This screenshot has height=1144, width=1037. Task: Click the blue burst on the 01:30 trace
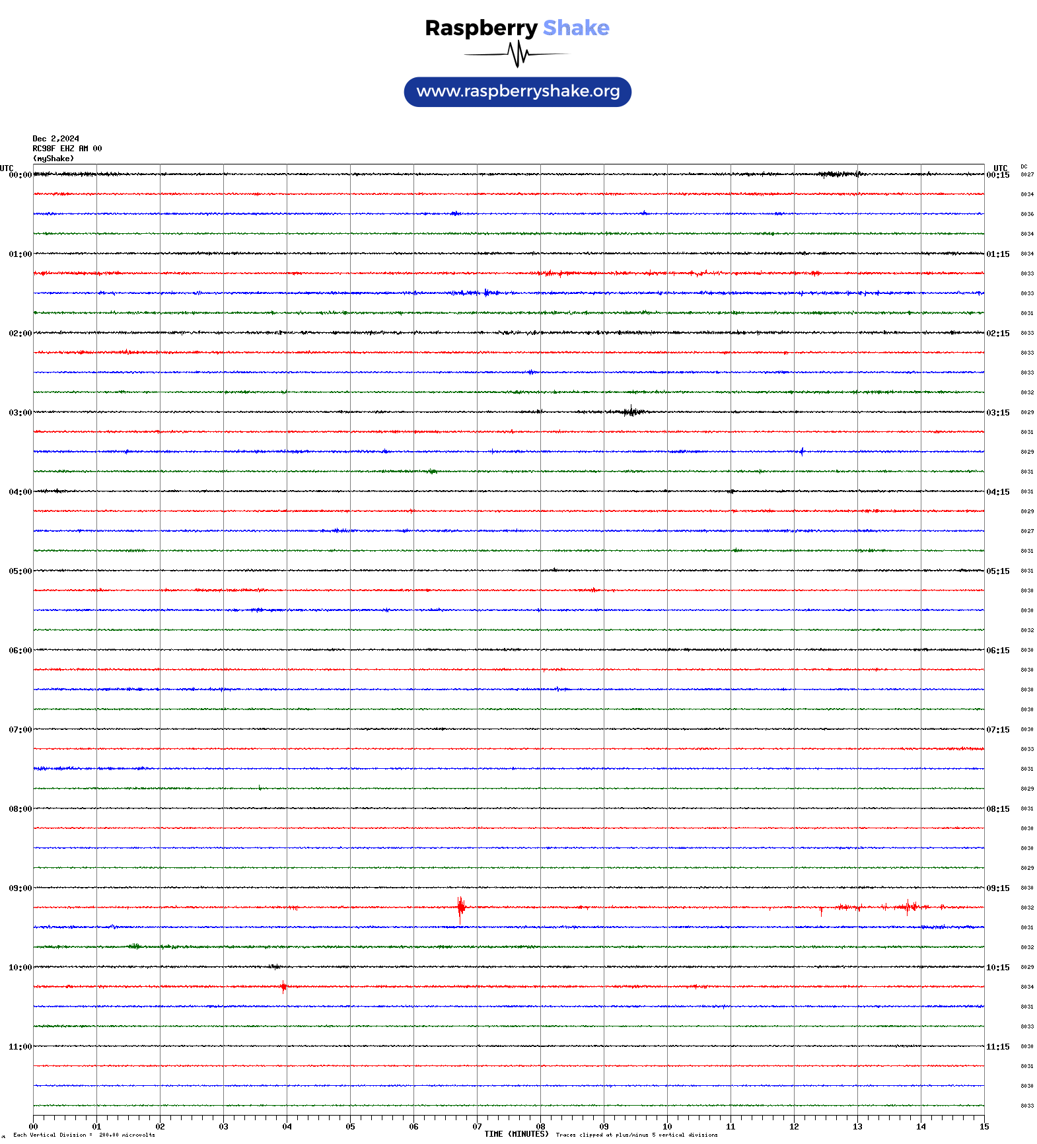(x=487, y=293)
